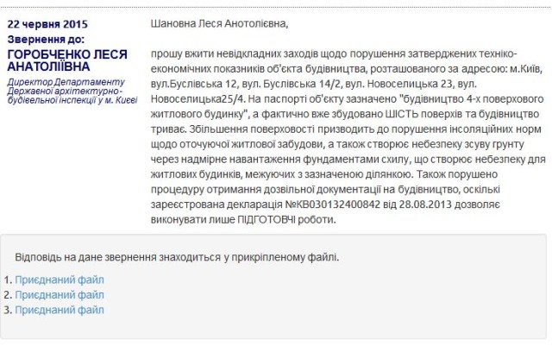Click list number 3 before attachment
The image size is (552, 346).
coord(7,310)
